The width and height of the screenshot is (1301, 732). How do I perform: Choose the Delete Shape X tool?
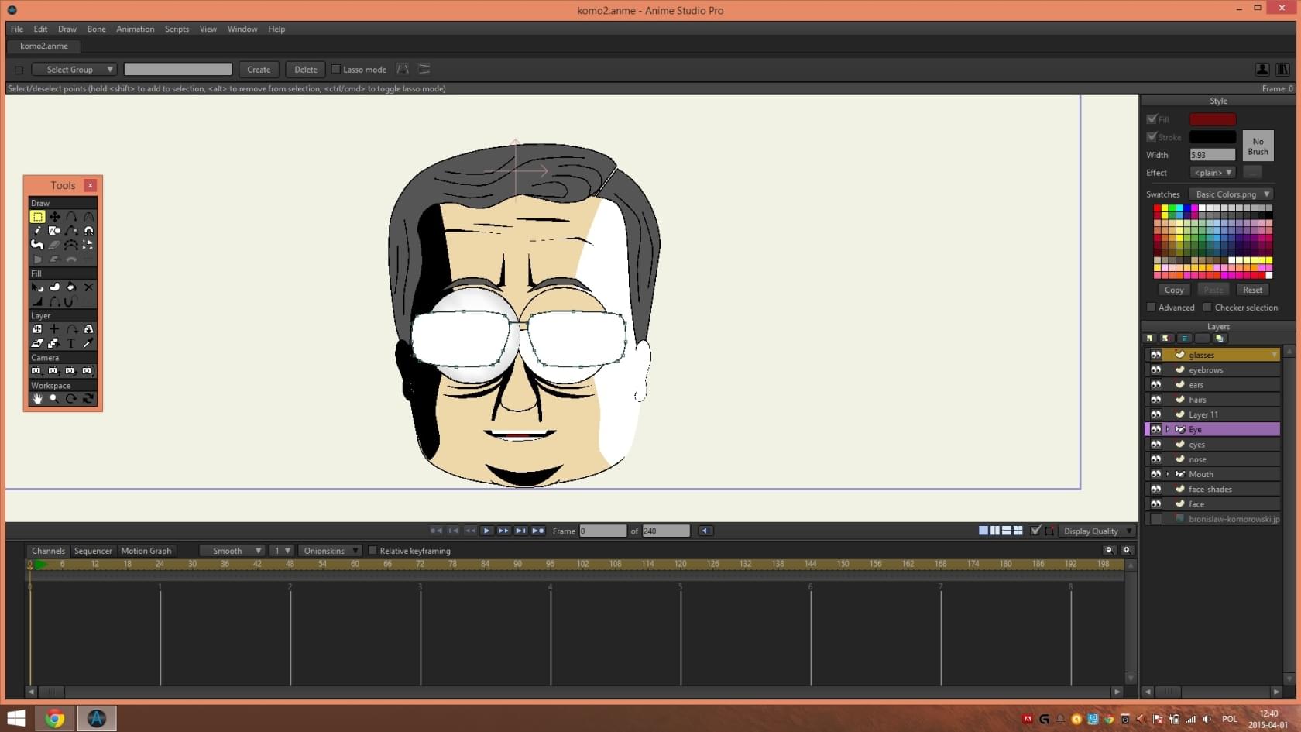tap(88, 287)
